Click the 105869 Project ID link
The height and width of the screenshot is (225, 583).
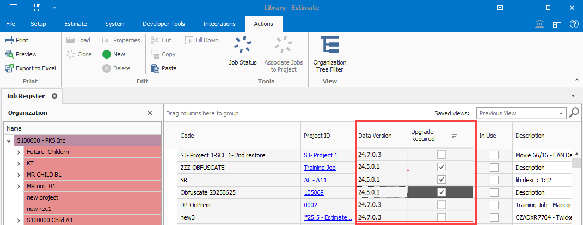tap(314, 192)
